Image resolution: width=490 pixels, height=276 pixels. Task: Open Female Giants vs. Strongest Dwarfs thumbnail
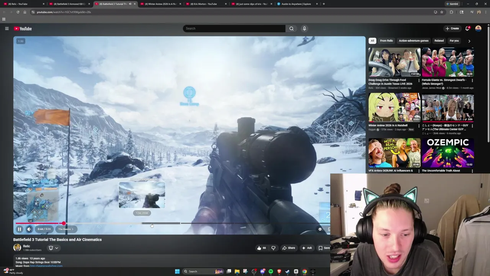click(448, 62)
